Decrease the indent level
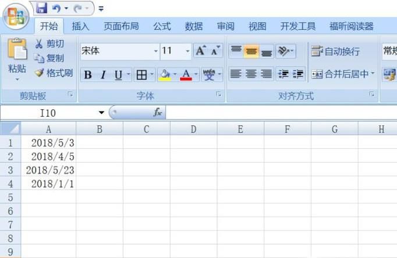 pyautogui.click(x=283, y=74)
